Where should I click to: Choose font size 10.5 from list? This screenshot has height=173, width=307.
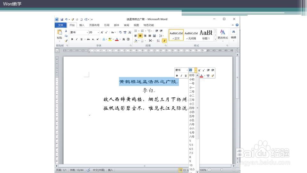[x=192, y=169]
